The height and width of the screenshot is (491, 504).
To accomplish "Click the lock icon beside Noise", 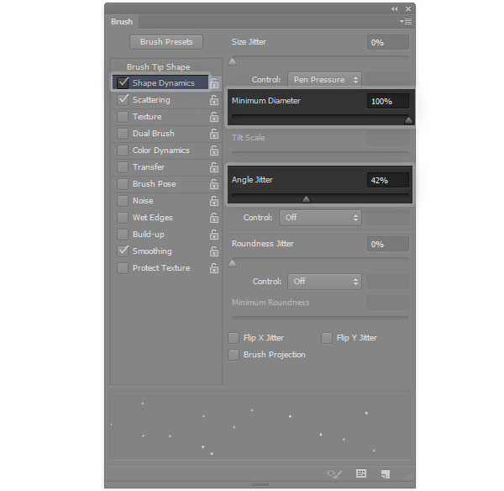I will click(214, 201).
